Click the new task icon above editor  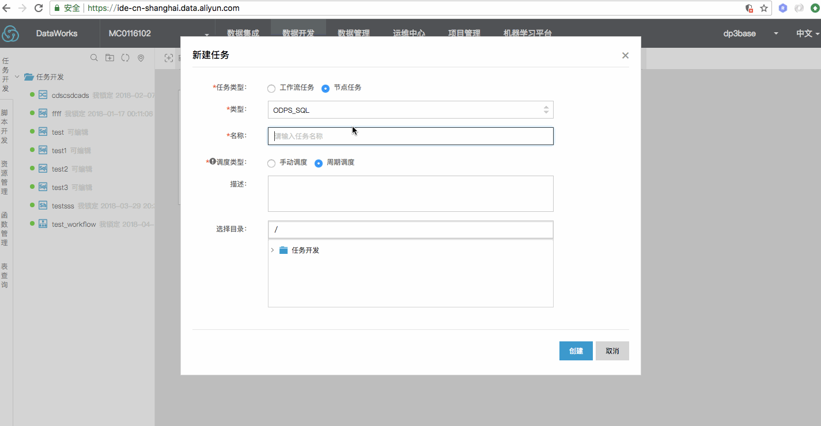coord(169,58)
